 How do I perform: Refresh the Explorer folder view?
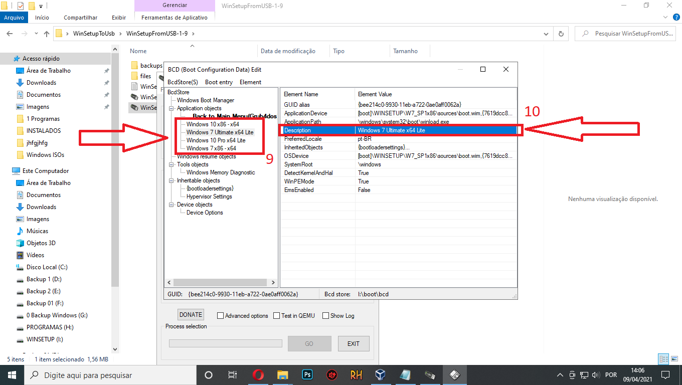pyautogui.click(x=561, y=34)
